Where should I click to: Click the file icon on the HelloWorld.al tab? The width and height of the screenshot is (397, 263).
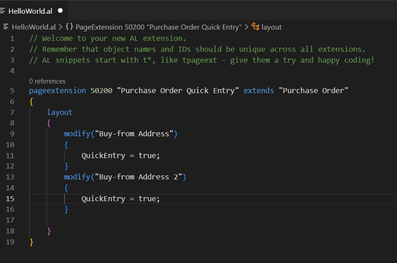click(x=2, y=11)
